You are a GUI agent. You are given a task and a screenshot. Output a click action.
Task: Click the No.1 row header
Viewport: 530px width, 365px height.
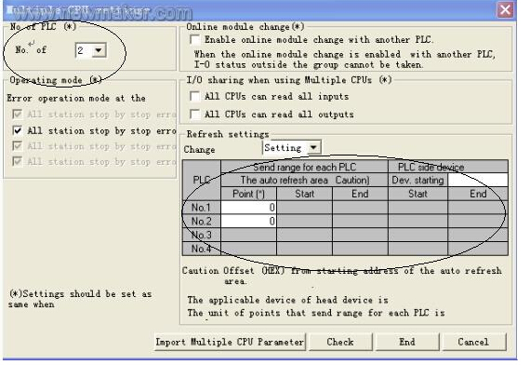click(x=202, y=208)
